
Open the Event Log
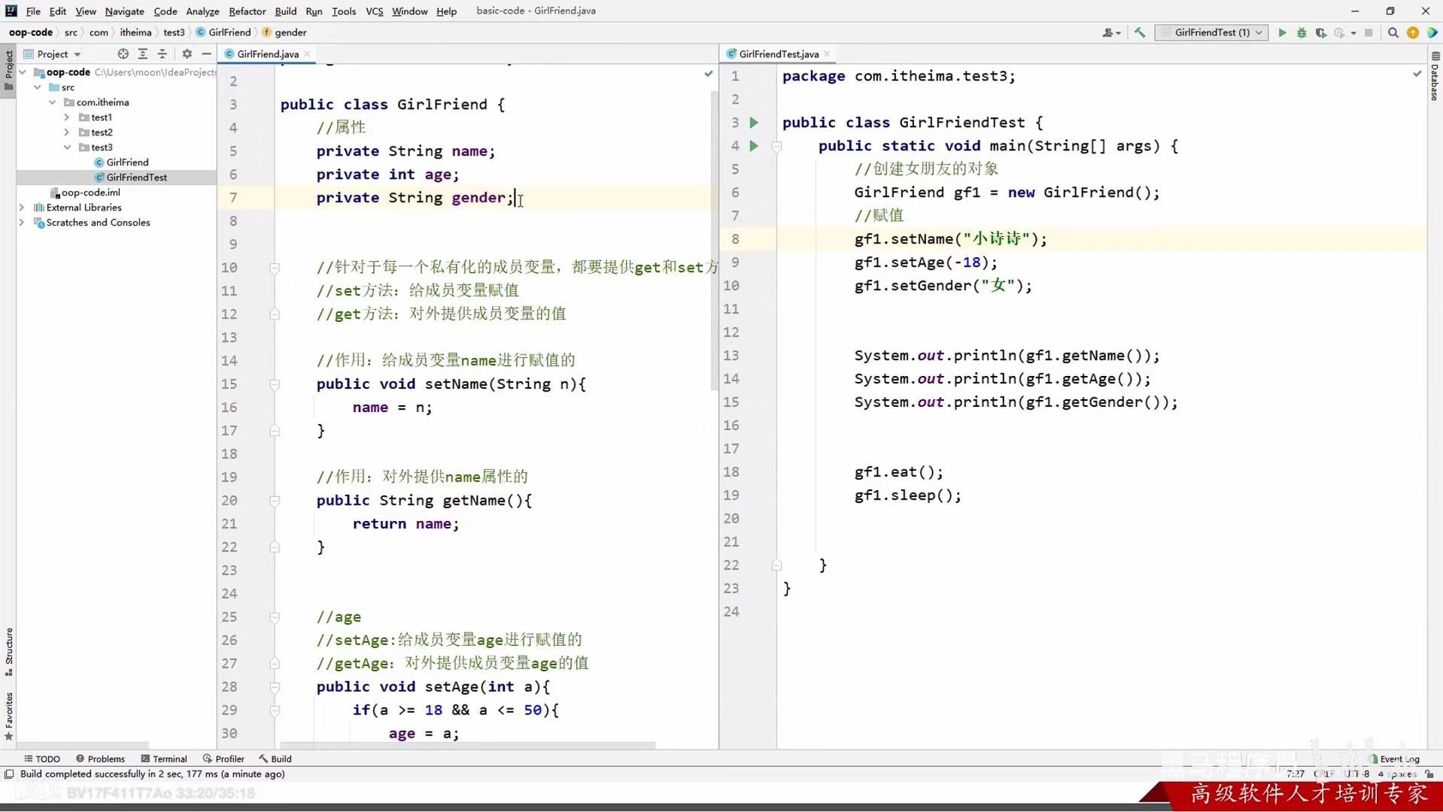tap(1398, 759)
